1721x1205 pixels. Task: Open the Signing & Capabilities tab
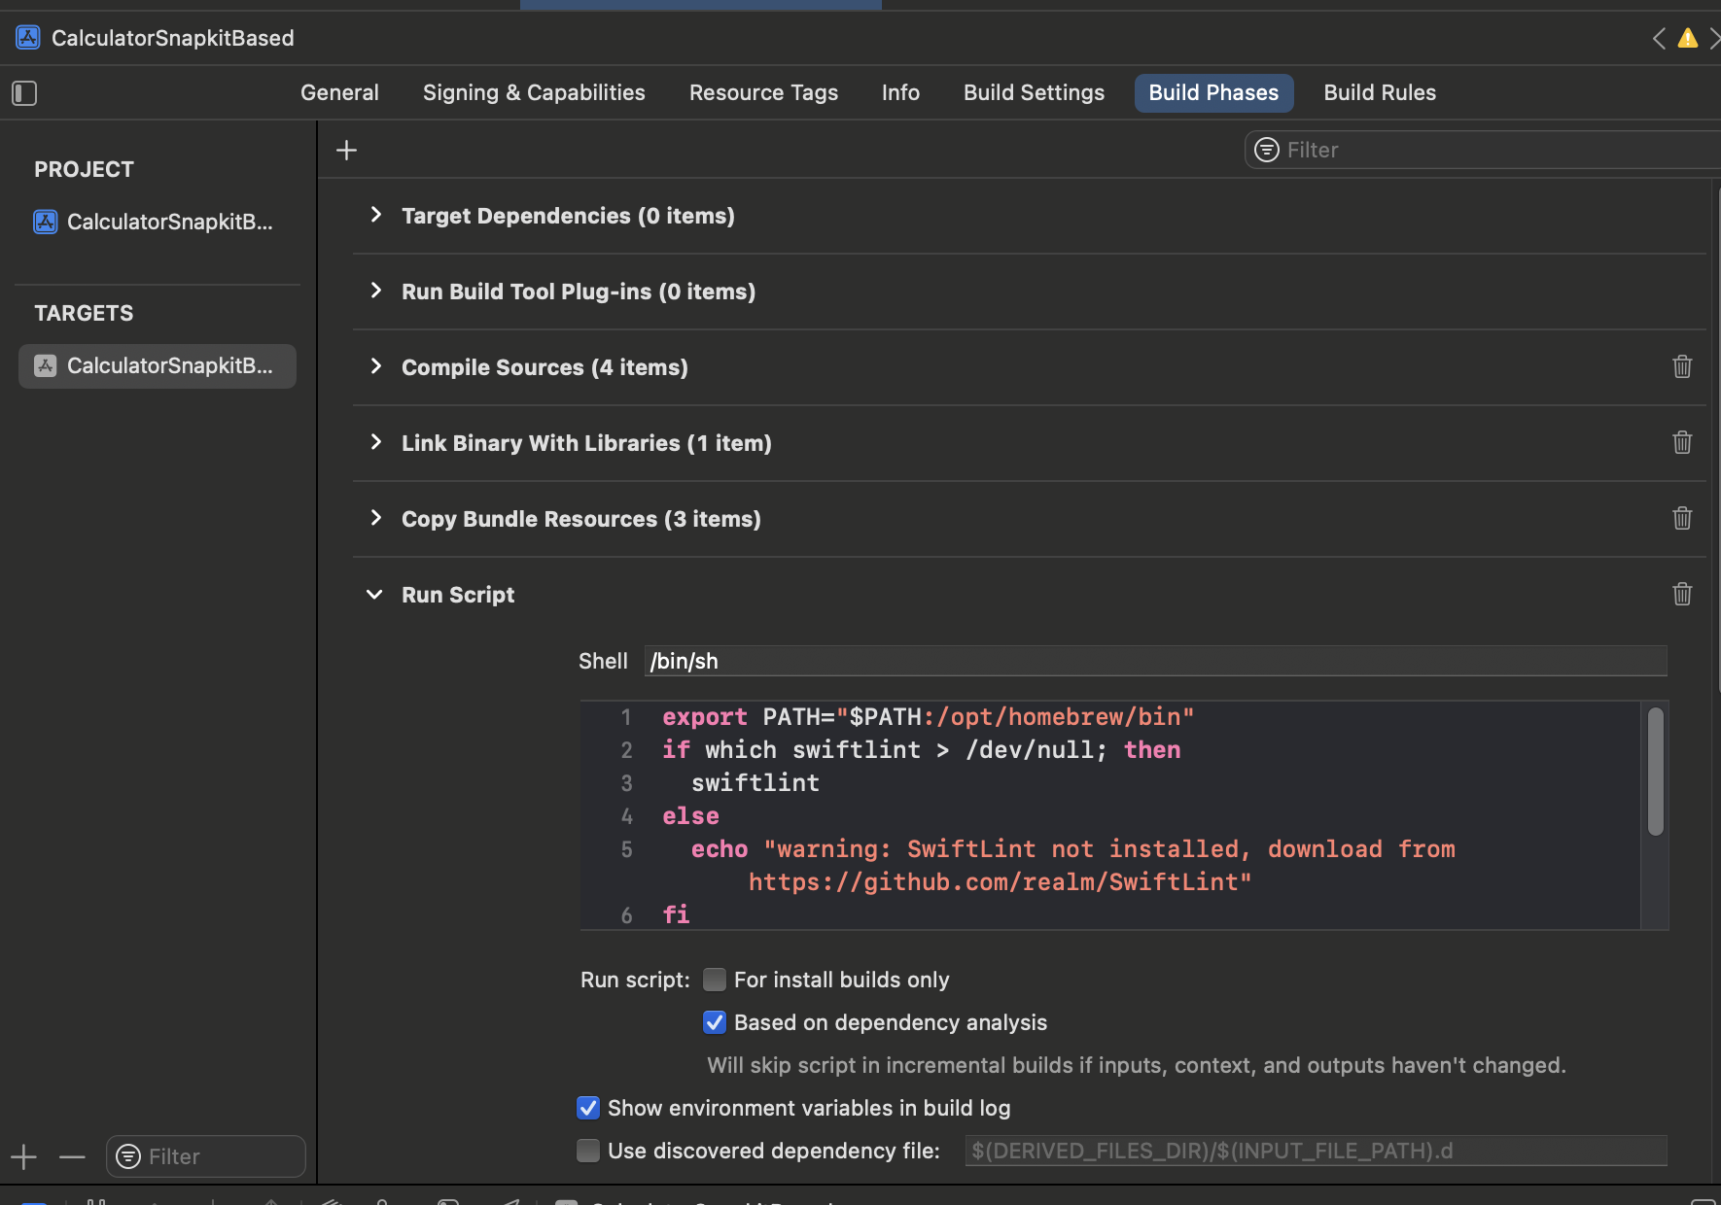point(534,92)
